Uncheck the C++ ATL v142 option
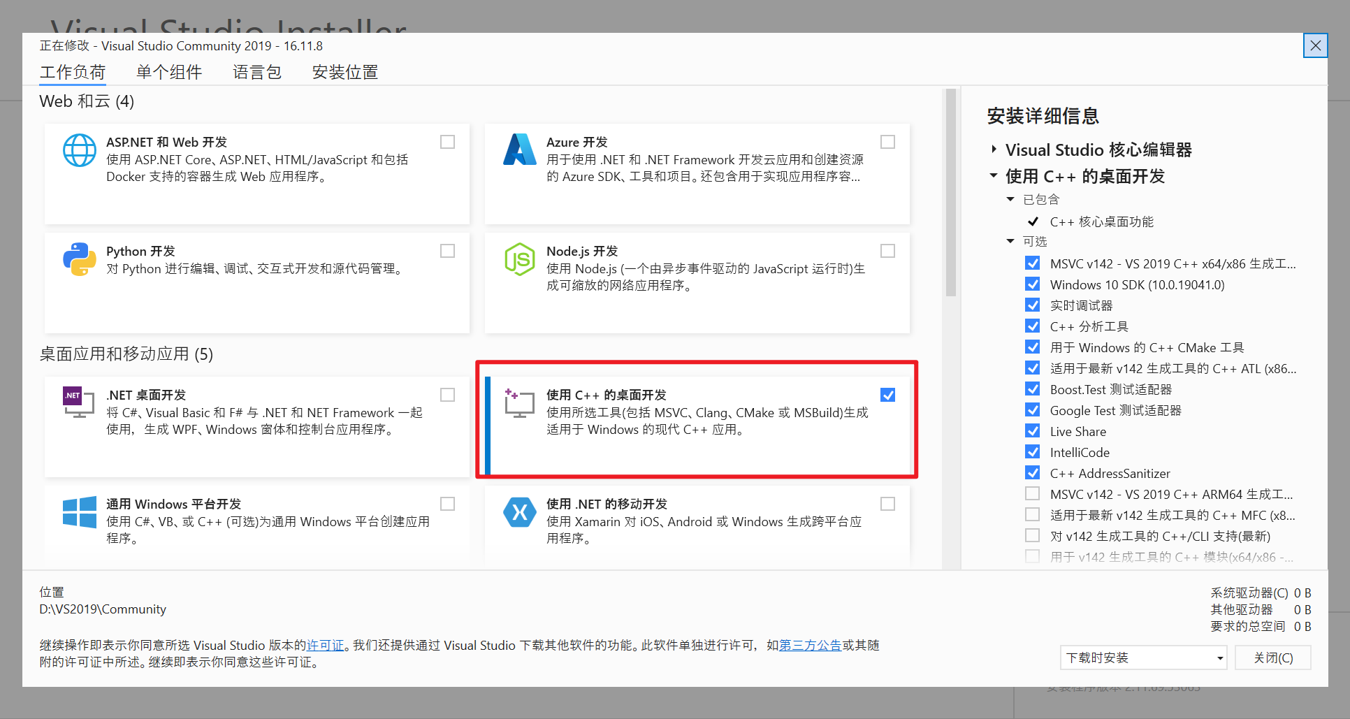 pos(1032,368)
